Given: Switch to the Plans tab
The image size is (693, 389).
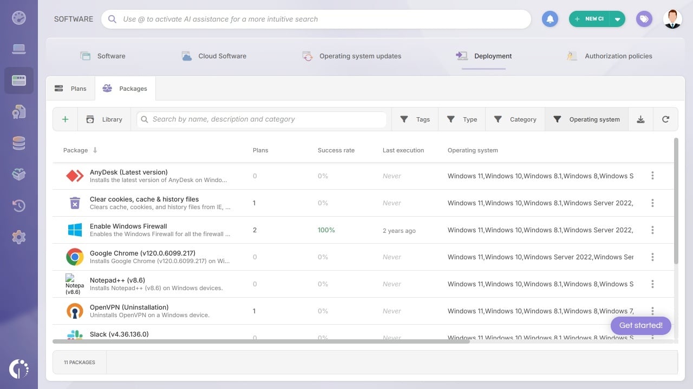Looking at the screenshot, I should coord(70,88).
